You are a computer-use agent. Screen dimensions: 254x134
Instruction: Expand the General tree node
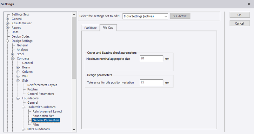pyautogui.click(x=7, y=19)
